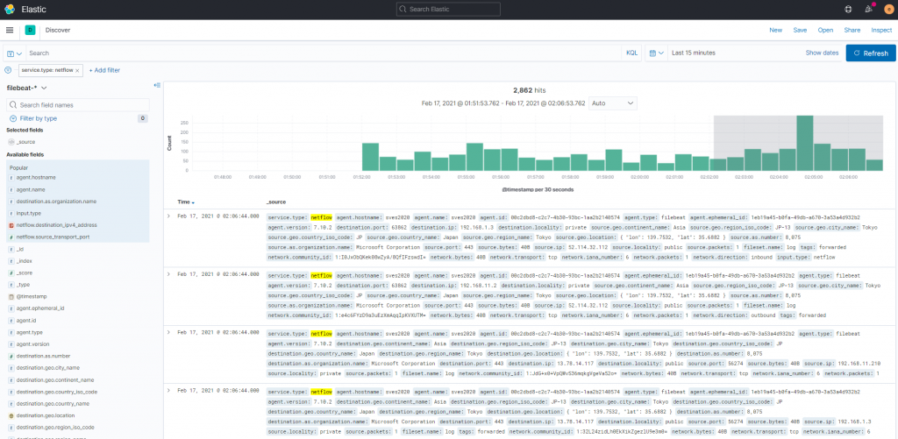Click the Filter by type icon
This screenshot has width=898, height=439.
pyautogui.click(x=12, y=118)
